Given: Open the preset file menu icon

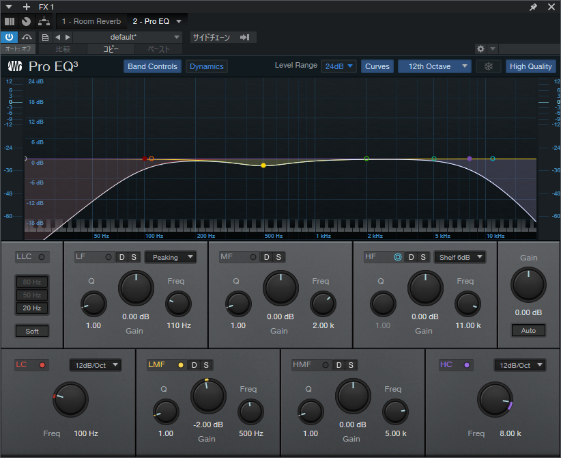Looking at the screenshot, I should [46, 38].
